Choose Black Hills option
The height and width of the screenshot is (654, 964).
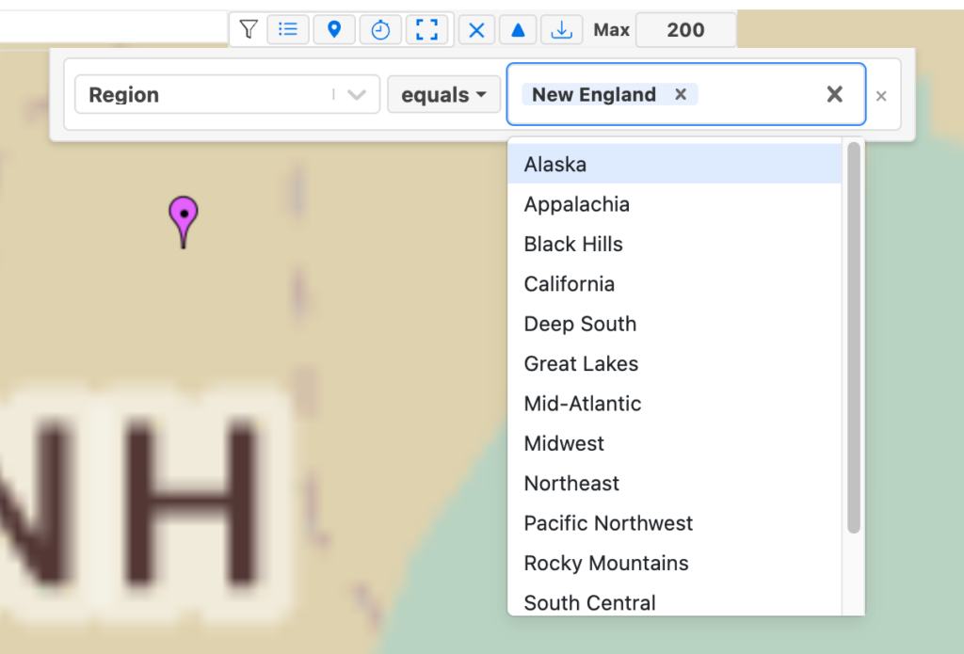click(674, 244)
